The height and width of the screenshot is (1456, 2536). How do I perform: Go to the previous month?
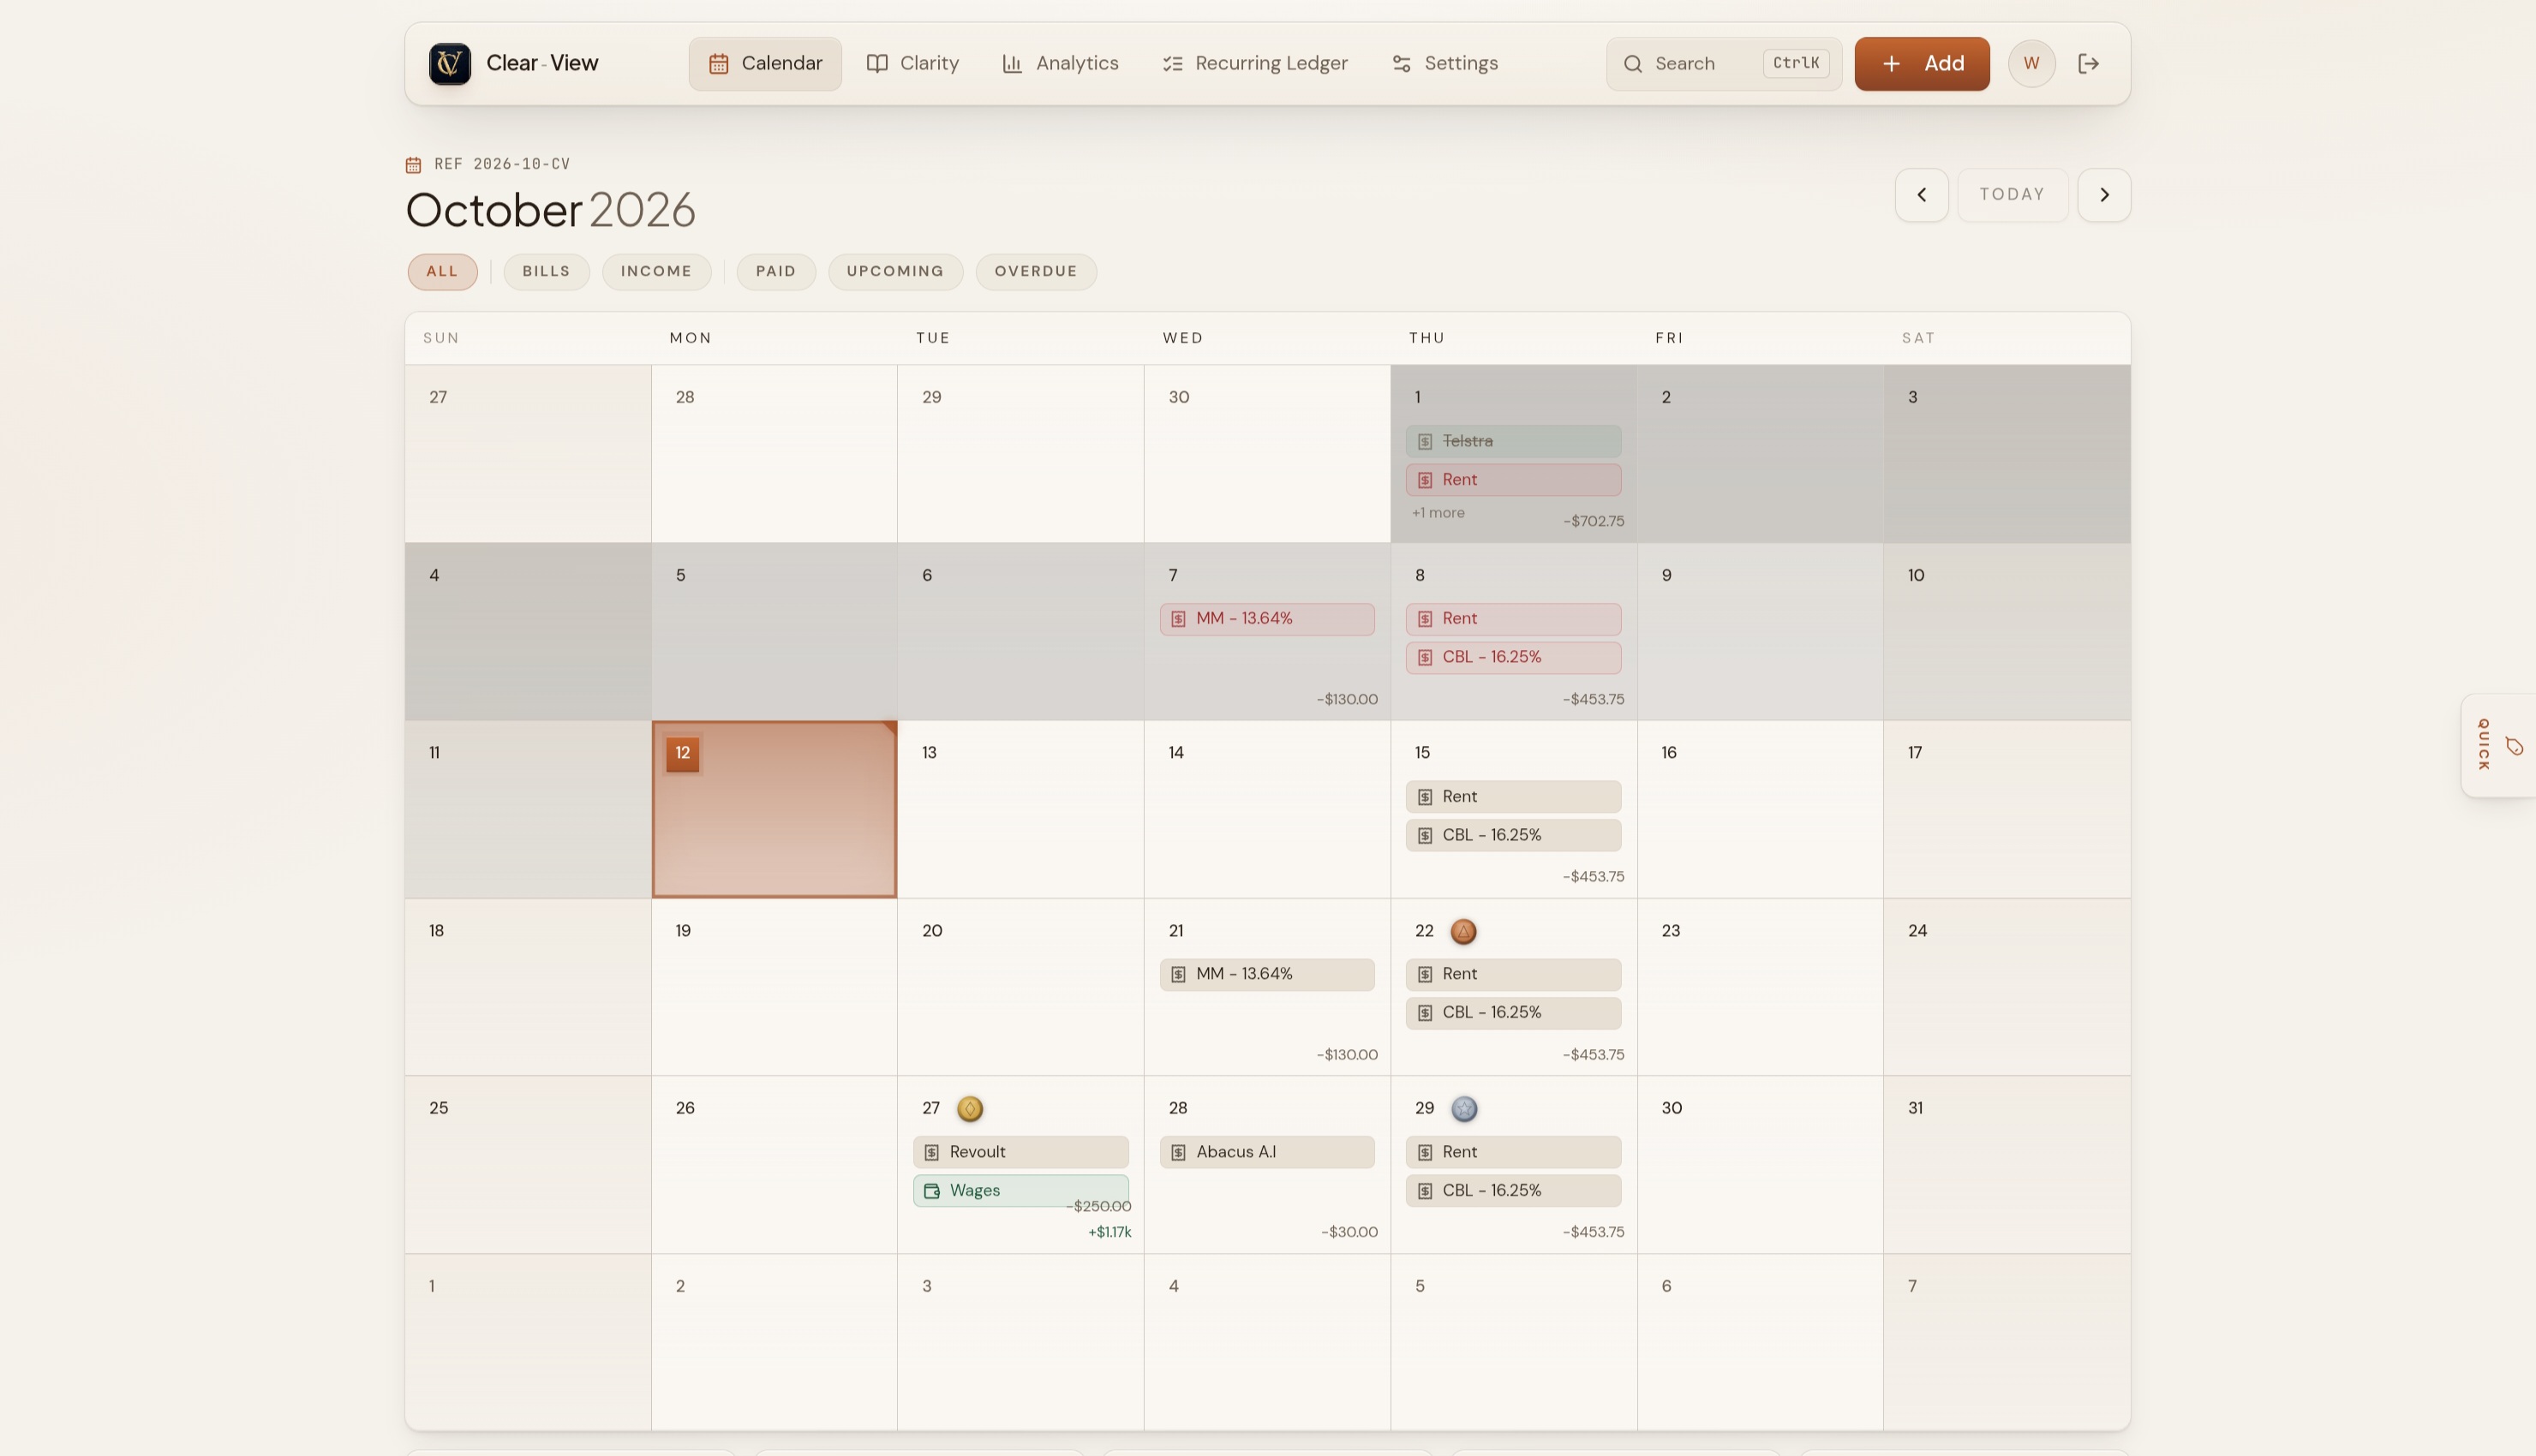click(x=1921, y=195)
